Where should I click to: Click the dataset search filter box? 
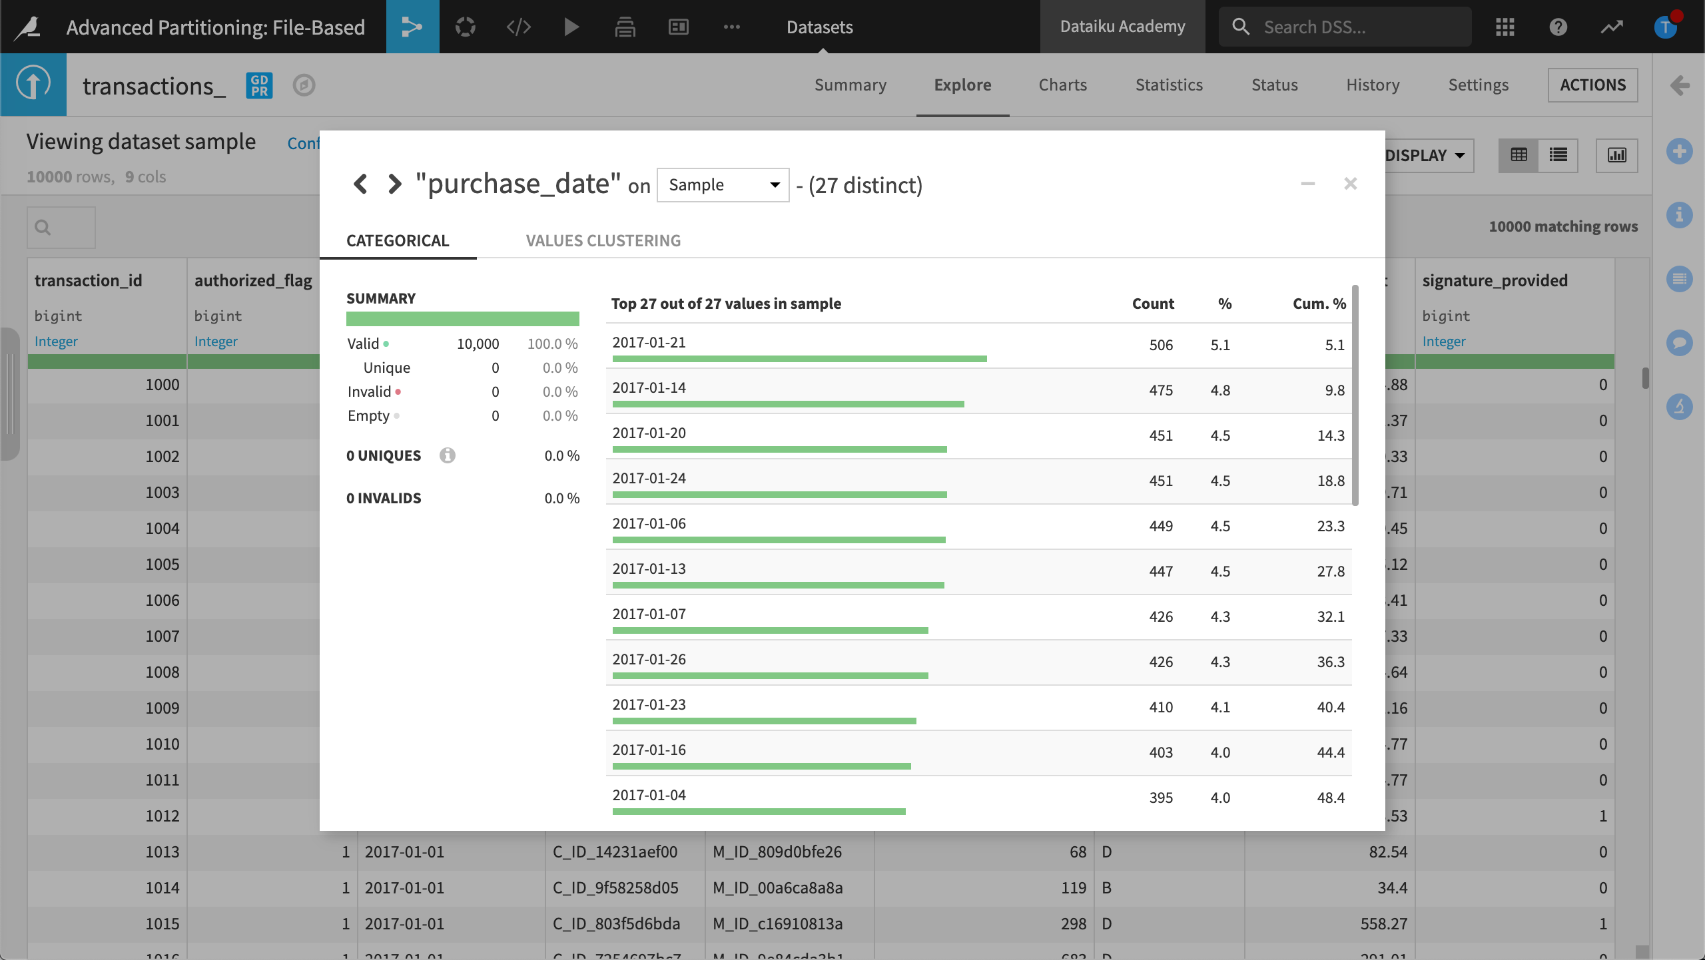pos(61,228)
